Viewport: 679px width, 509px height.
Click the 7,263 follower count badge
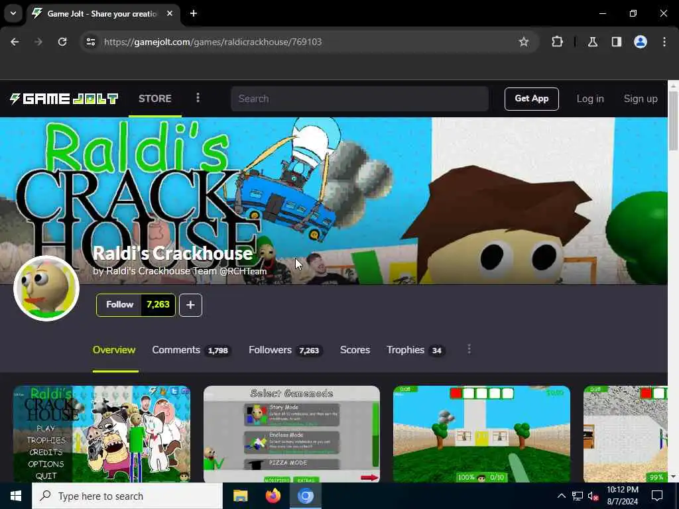click(158, 305)
